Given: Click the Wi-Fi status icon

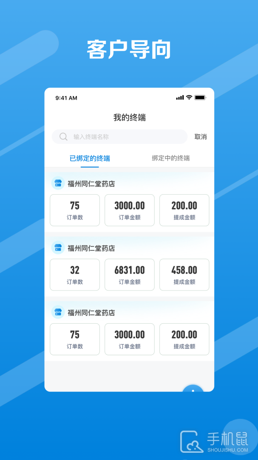Looking at the screenshot, I should click(x=189, y=98).
